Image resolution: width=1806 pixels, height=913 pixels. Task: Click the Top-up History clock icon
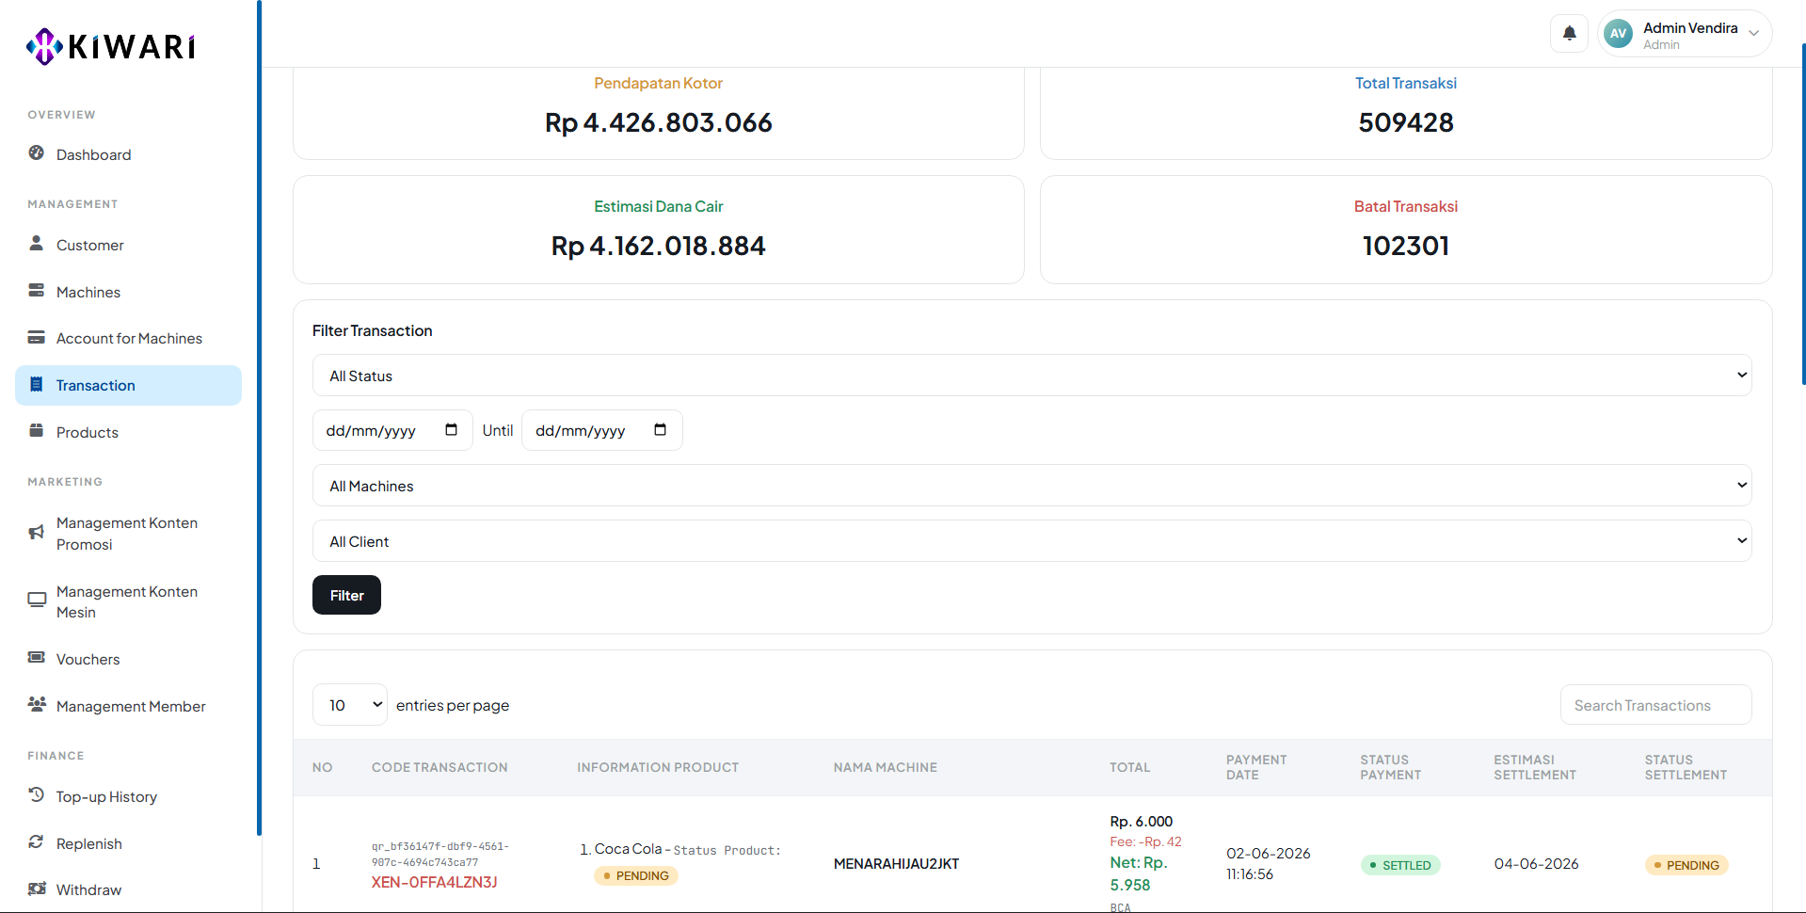(x=37, y=795)
